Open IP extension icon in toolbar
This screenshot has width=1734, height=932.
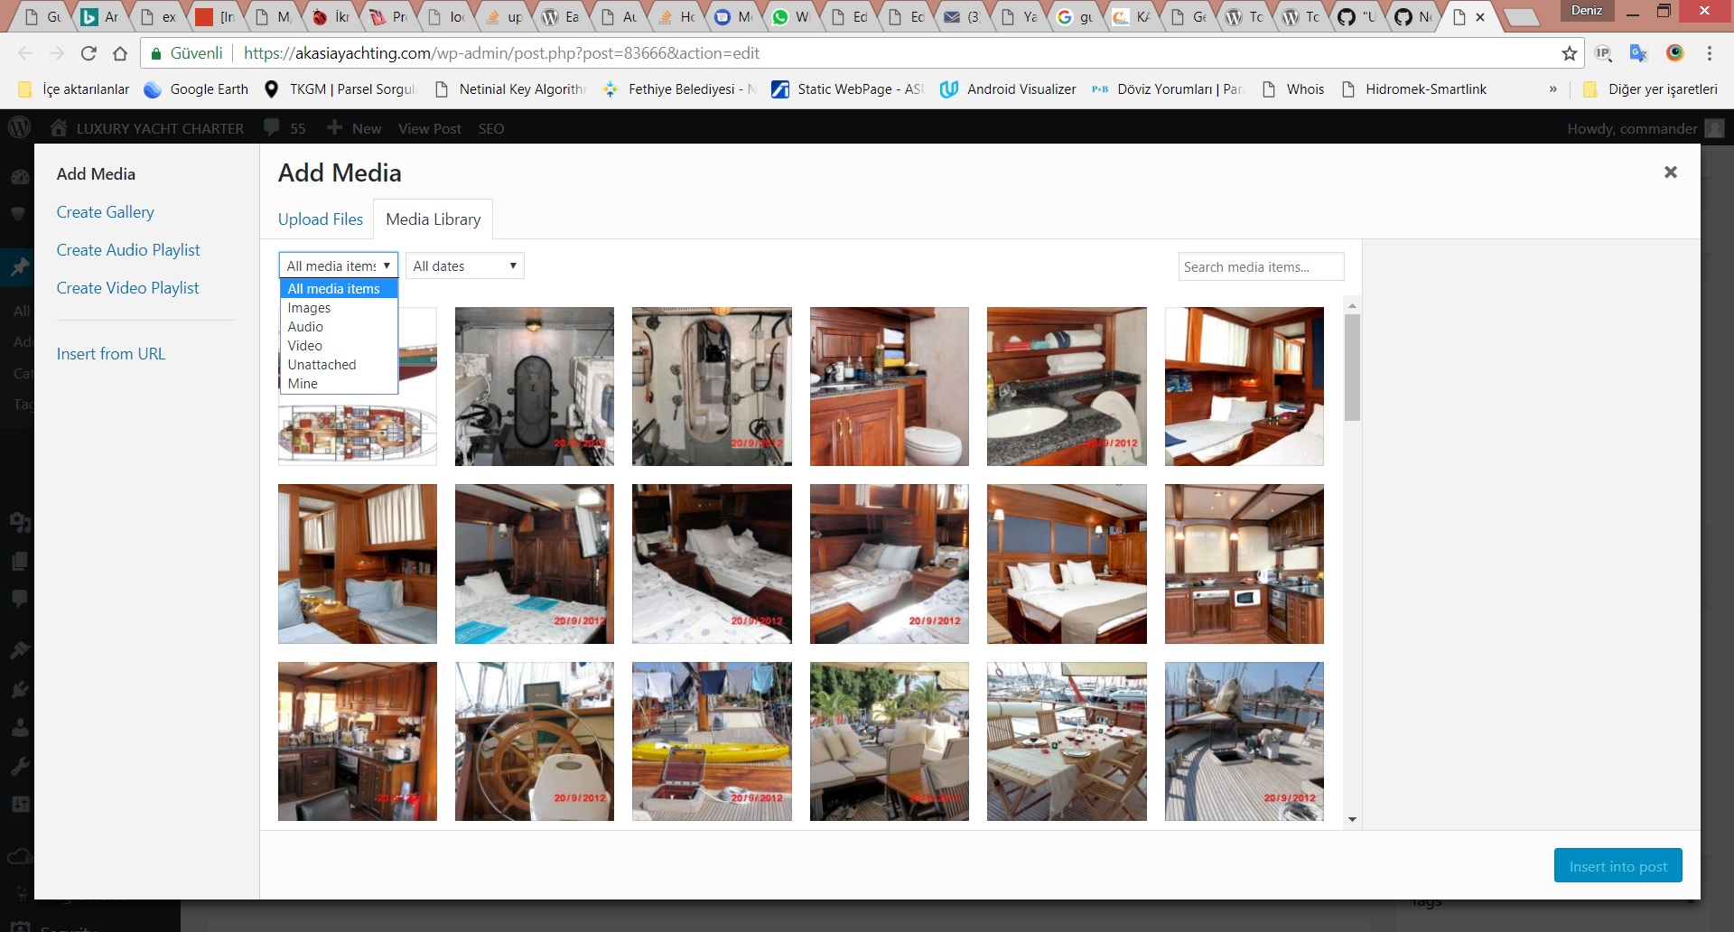1604,53
